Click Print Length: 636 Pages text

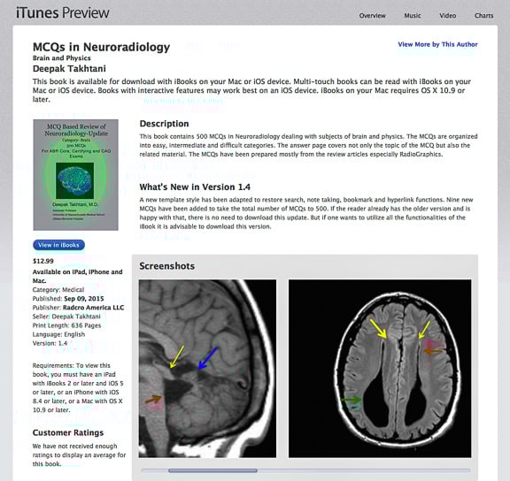point(66,325)
